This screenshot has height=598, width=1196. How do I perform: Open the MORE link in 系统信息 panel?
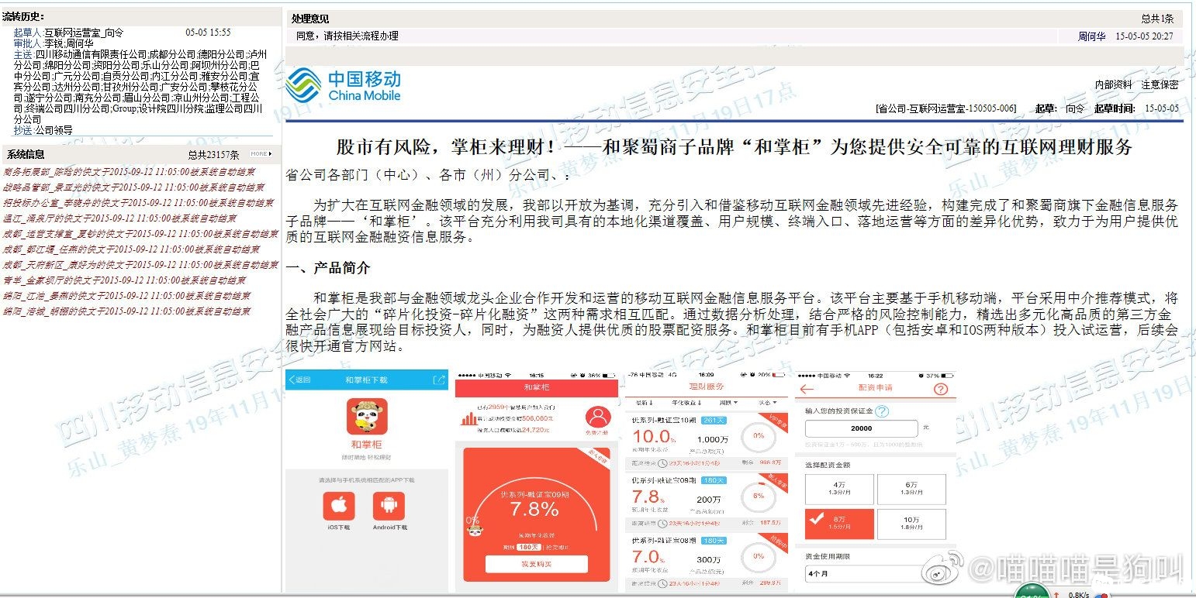tap(261, 154)
